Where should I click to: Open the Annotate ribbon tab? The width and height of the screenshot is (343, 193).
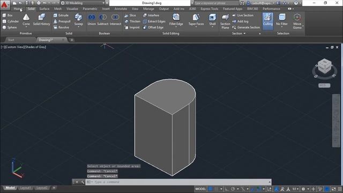(121, 9)
